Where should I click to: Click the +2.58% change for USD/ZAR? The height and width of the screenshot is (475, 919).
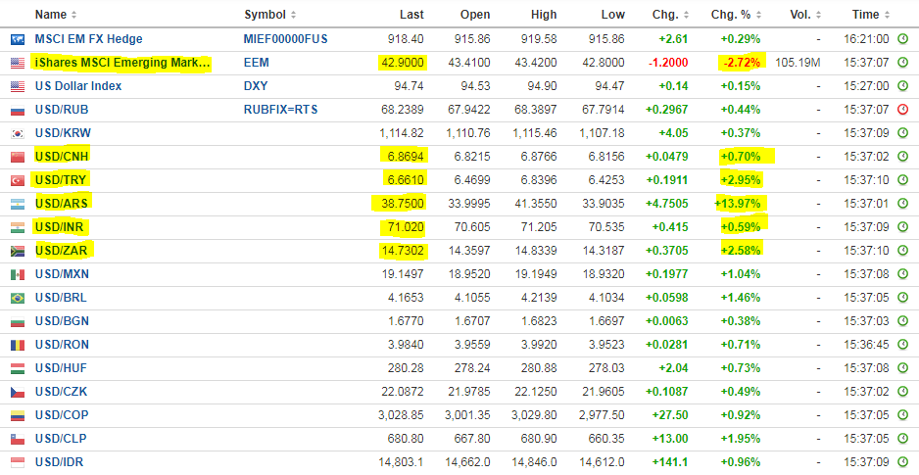click(741, 251)
